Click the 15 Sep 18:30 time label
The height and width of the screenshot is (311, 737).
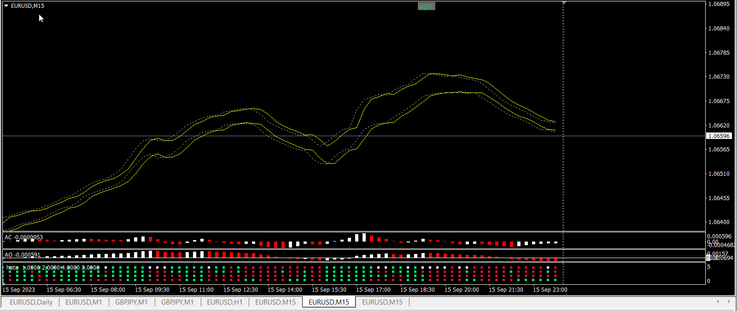point(417,290)
